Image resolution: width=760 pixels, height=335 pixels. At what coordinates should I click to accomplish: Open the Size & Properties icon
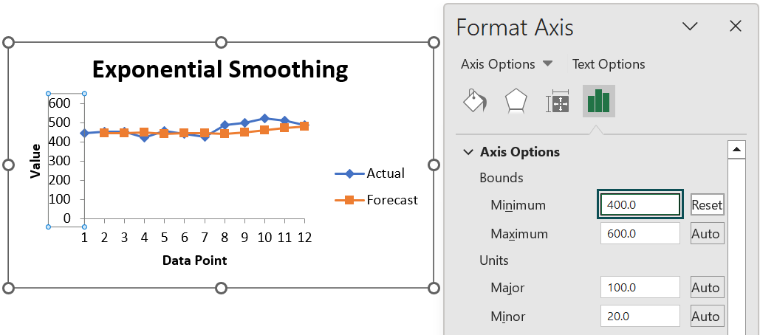[x=558, y=101]
